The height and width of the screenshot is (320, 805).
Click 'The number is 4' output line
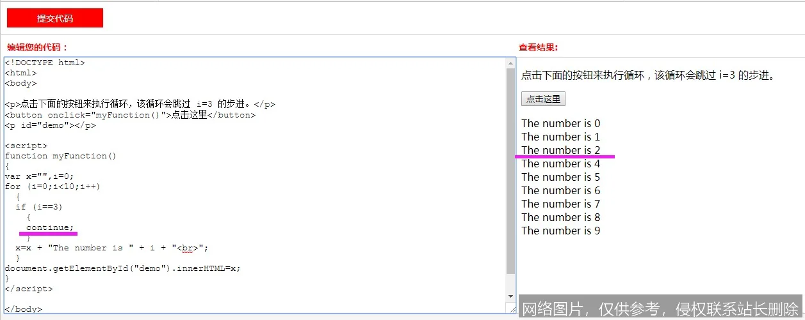tap(560, 164)
